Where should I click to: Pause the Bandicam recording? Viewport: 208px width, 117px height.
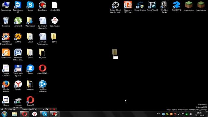click(51, 109)
